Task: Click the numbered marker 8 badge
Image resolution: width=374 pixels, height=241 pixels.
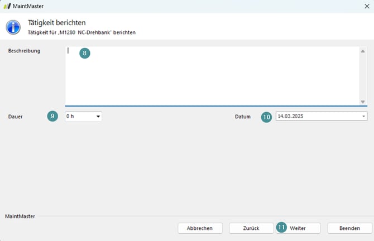Action: 84,54
